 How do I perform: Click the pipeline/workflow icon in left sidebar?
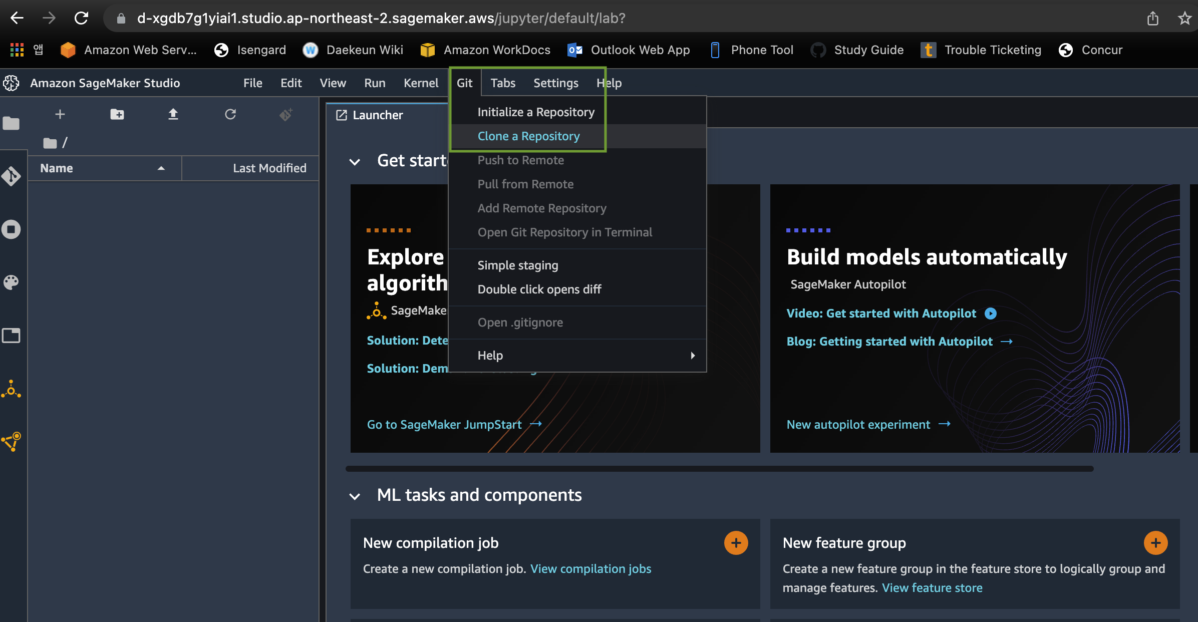click(x=12, y=443)
